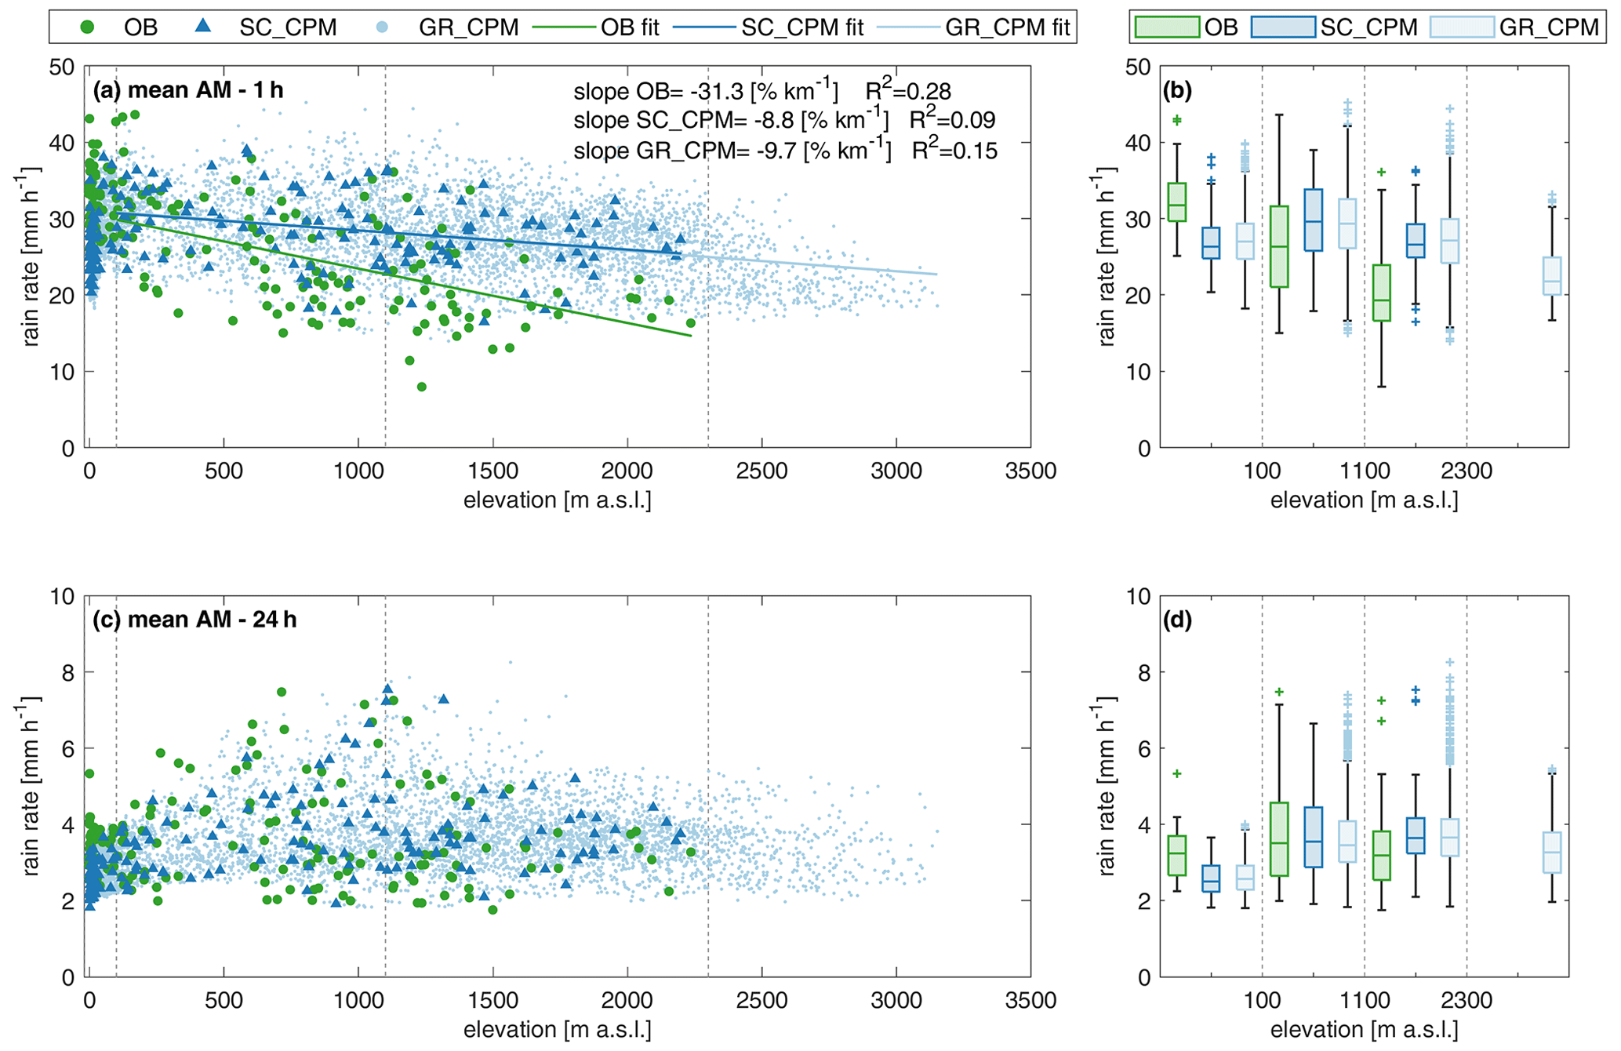Click the slope SC_CPM annotation text
Viewport: 1621px width, 1051px height.
coord(784,121)
